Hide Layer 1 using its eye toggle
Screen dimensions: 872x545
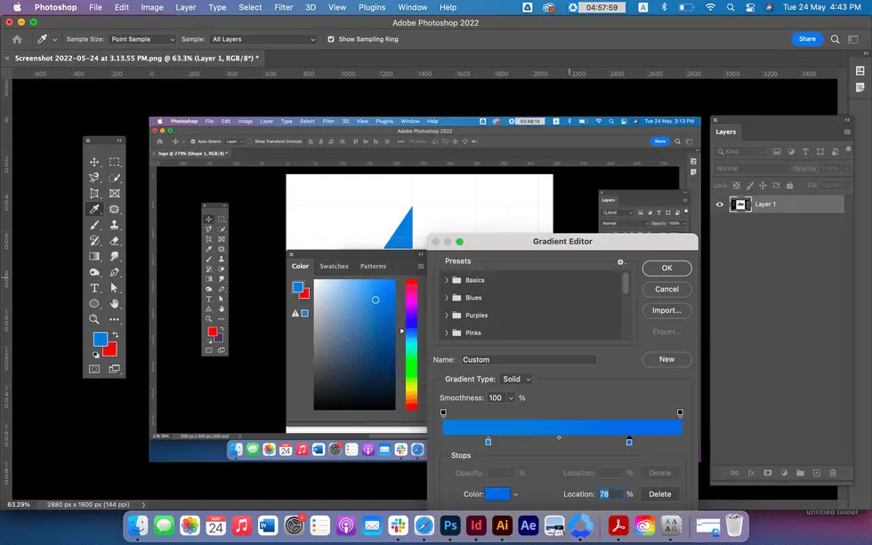click(x=719, y=204)
